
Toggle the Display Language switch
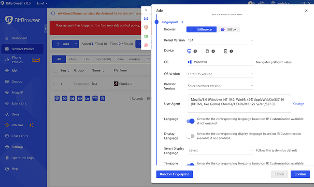tap(190, 136)
